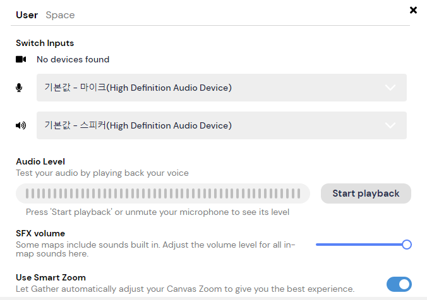Screen dimensions: 427x300
Task: Open the microphone device dropdown
Action: tap(222, 88)
